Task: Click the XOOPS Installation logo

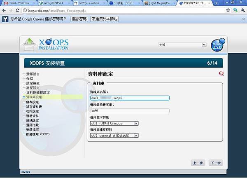Action: 46,44
